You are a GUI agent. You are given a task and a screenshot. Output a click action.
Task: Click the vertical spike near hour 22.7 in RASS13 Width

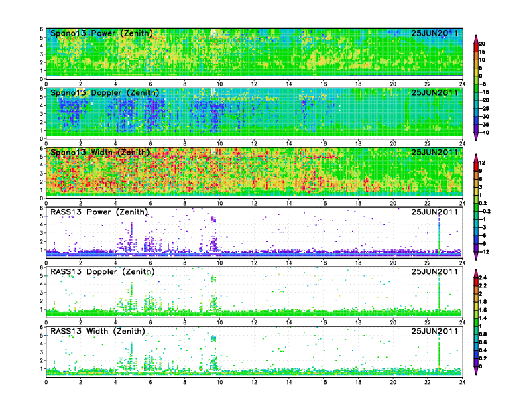(x=439, y=354)
